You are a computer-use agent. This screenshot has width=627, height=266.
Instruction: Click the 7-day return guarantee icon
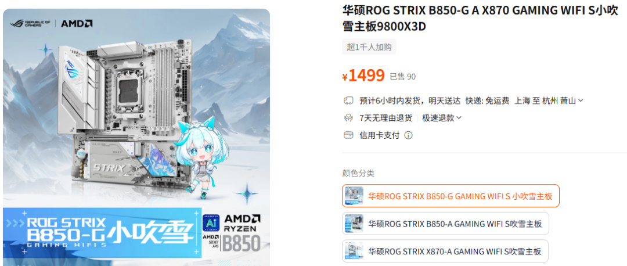coord(348,118)
